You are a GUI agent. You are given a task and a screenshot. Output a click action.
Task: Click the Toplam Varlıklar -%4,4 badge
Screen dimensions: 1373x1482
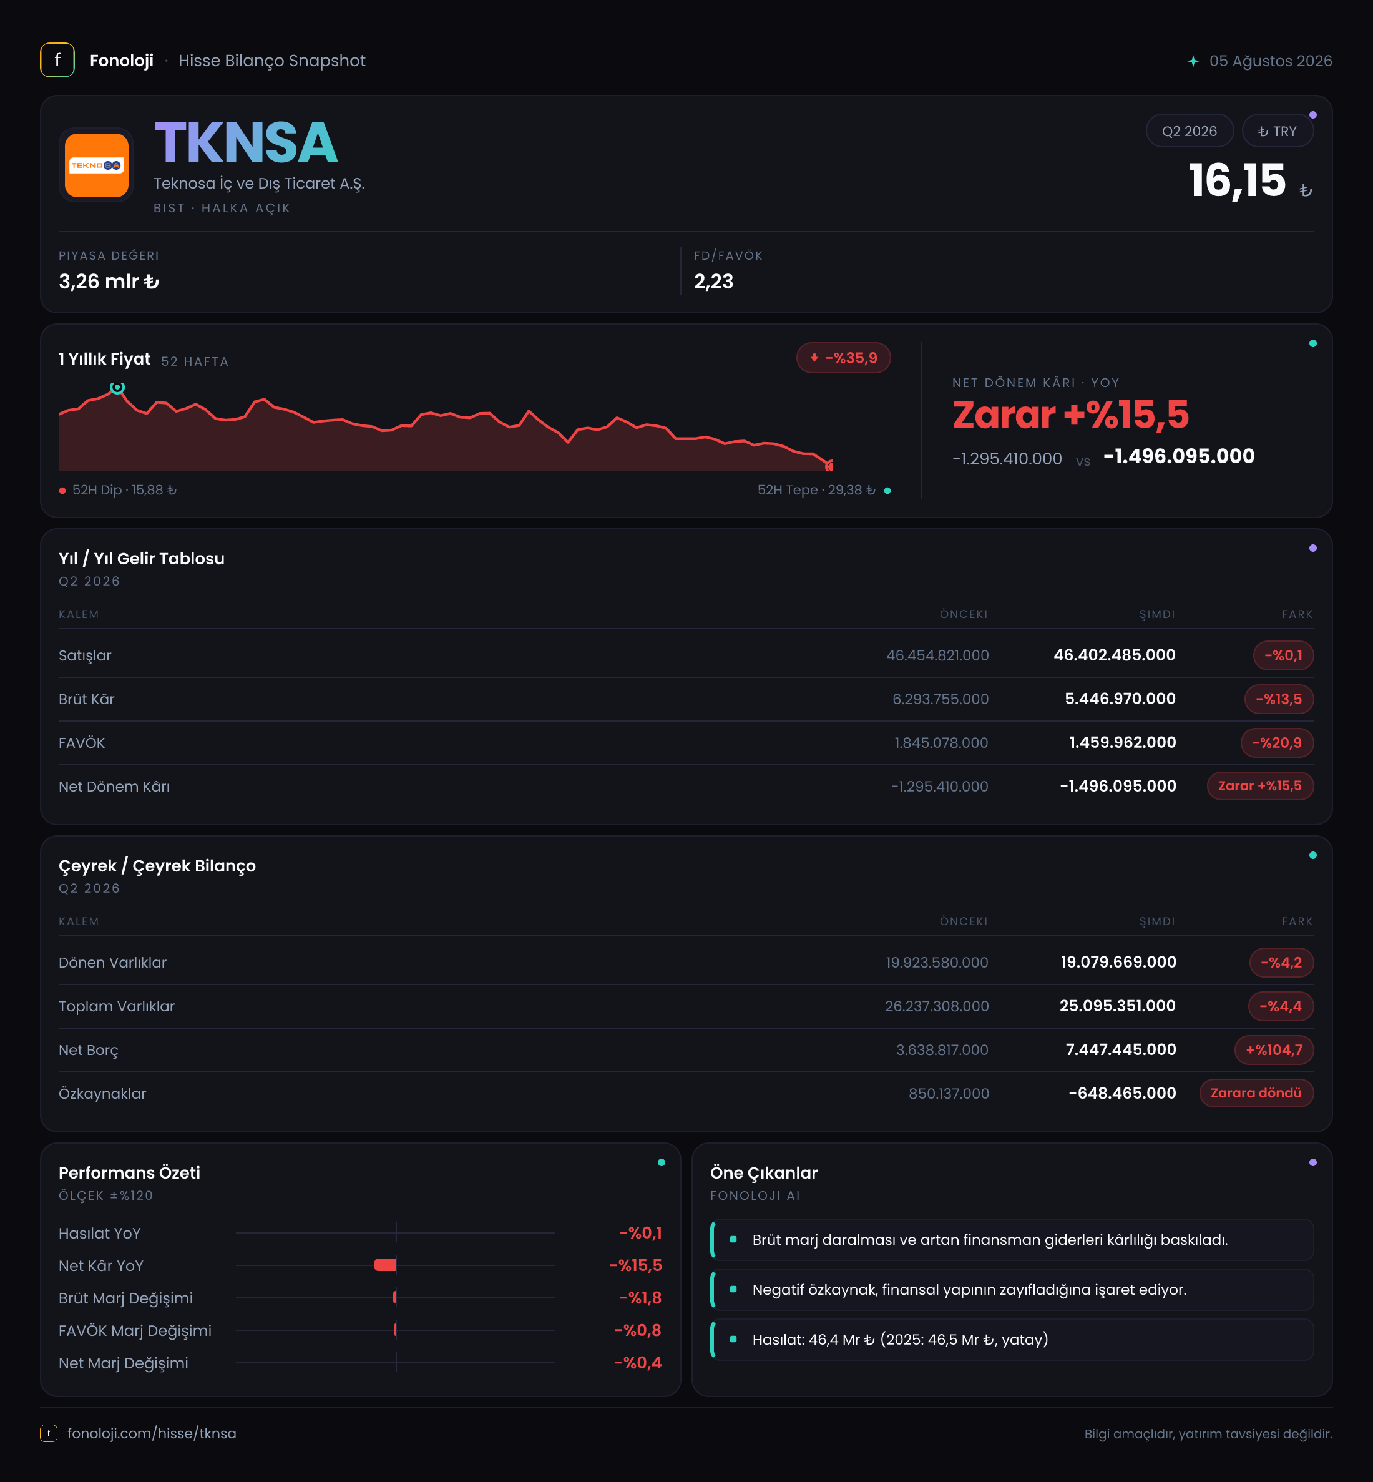pos(1281,1006)
